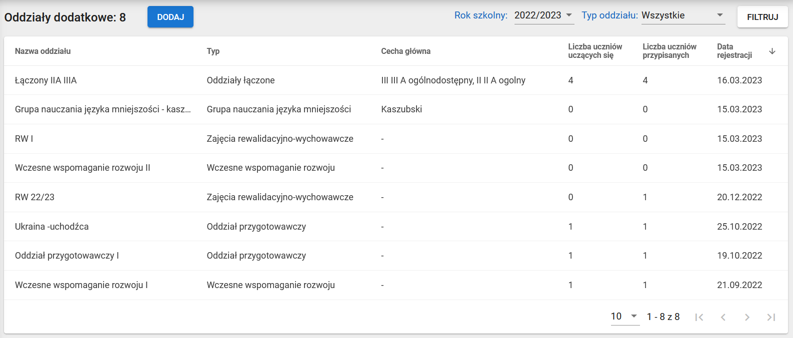Go to the first page icon

pos(699,317)
